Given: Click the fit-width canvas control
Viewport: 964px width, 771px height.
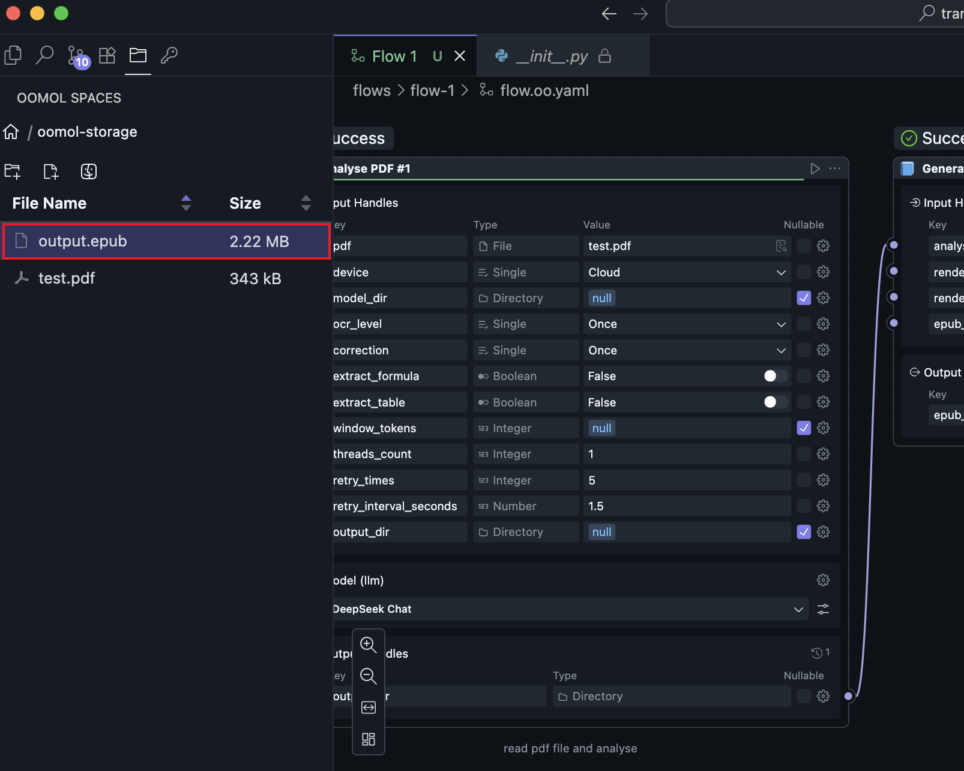Looking at the screenshot, I should coord(368,707).
